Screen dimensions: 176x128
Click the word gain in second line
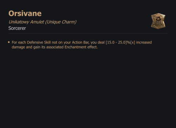(37, 47)
